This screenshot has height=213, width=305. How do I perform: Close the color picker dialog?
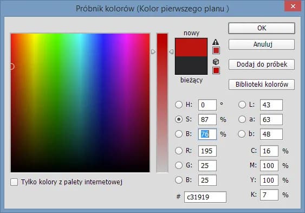tap(293, 6)
